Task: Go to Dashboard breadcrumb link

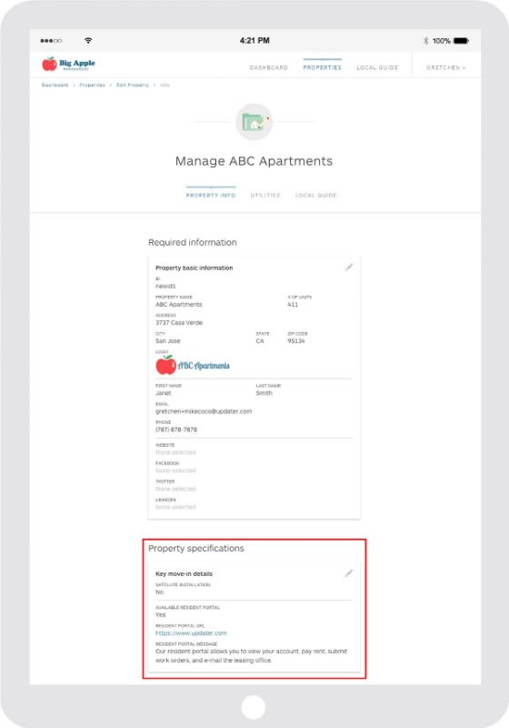Action: click(55, 85)
